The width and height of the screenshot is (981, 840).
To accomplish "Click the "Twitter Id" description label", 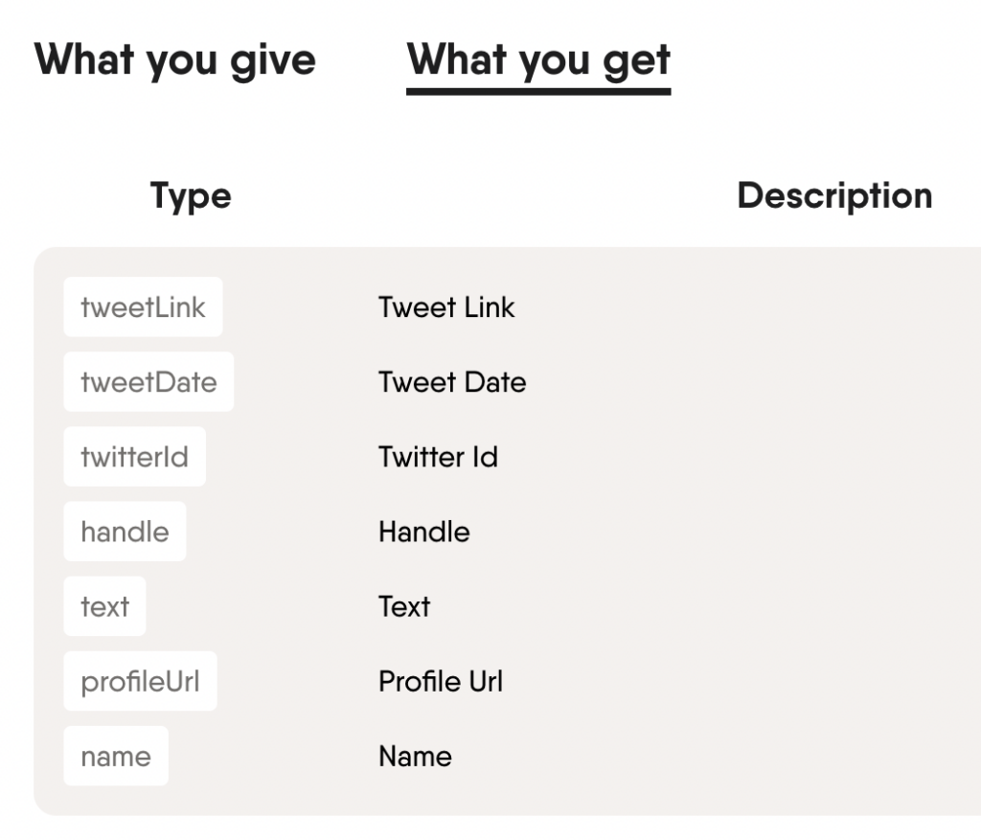I will coord(438,457).
